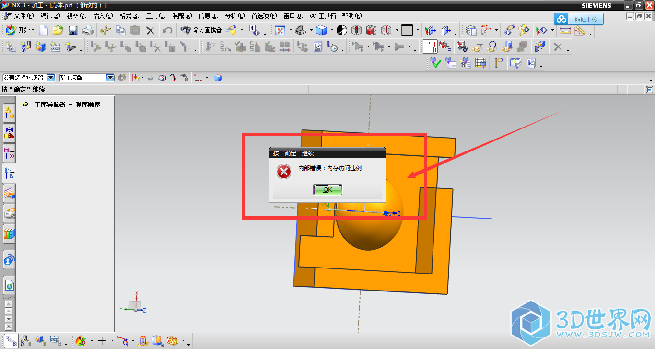This screenshot has width=655, height=349.
Task: Click the Create Tool icon
Action: pos(26,47)
